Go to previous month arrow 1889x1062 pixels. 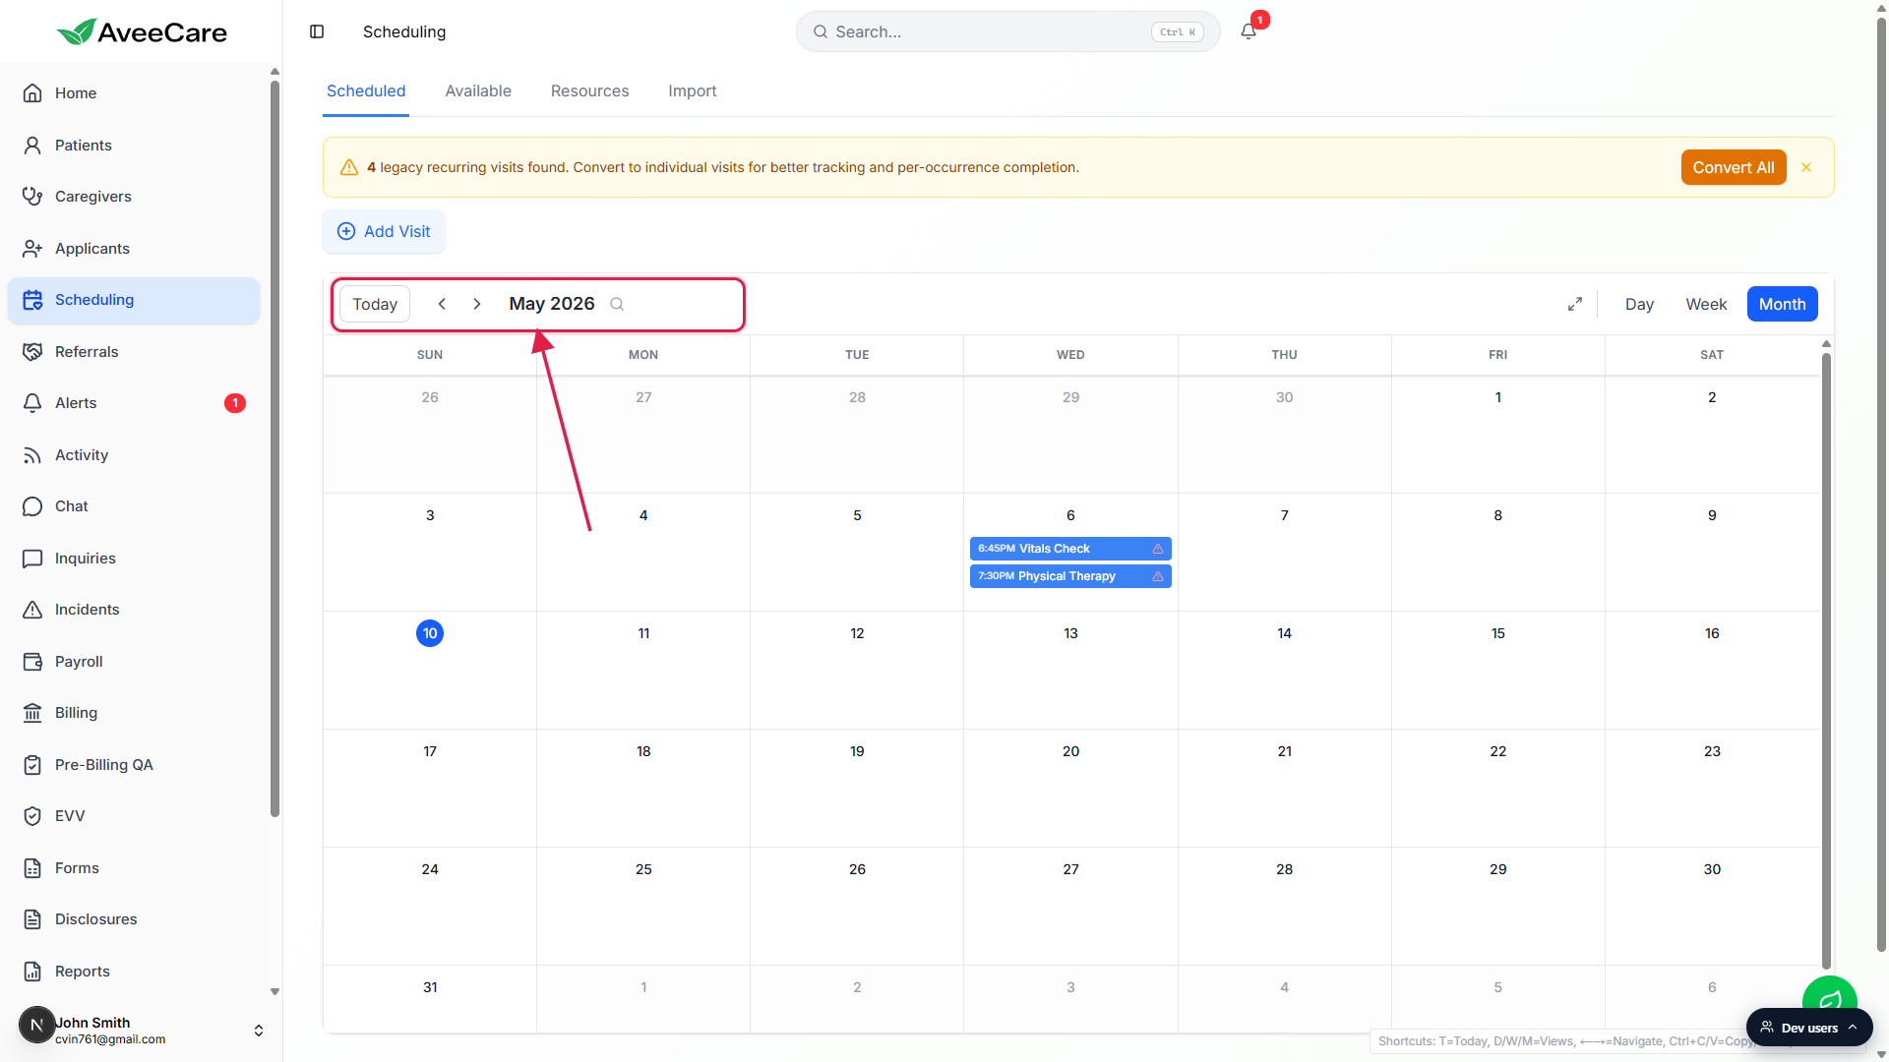442,304
